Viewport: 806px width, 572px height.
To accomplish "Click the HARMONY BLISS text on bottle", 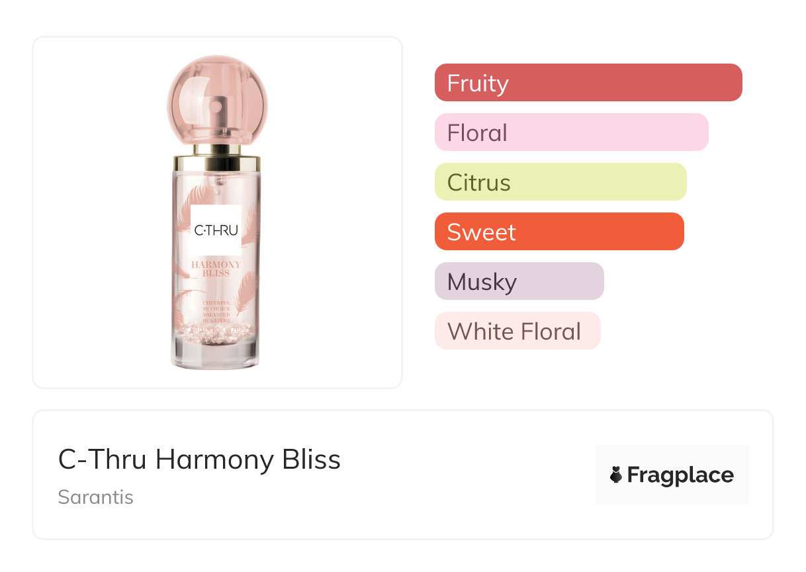I will click(216, 269).
